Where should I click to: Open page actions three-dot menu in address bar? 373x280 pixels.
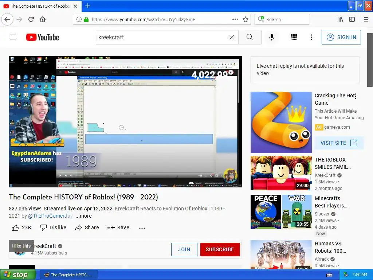tap(235, 19)
